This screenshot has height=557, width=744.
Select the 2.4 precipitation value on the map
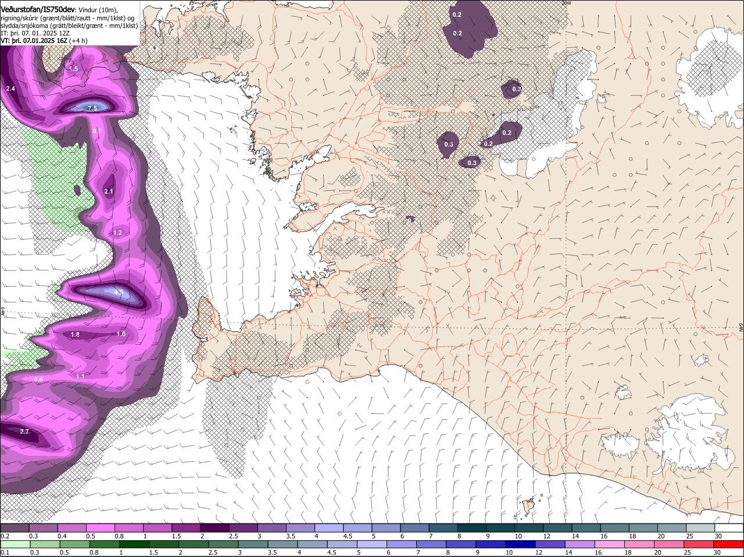click(x=10, y=88)
